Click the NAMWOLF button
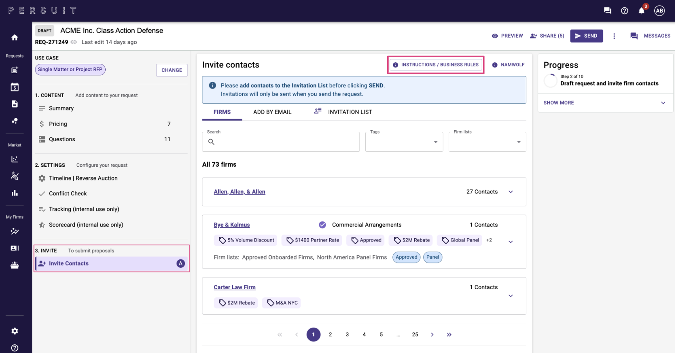Viewport: 675px width, 353px height. [508, 65]
